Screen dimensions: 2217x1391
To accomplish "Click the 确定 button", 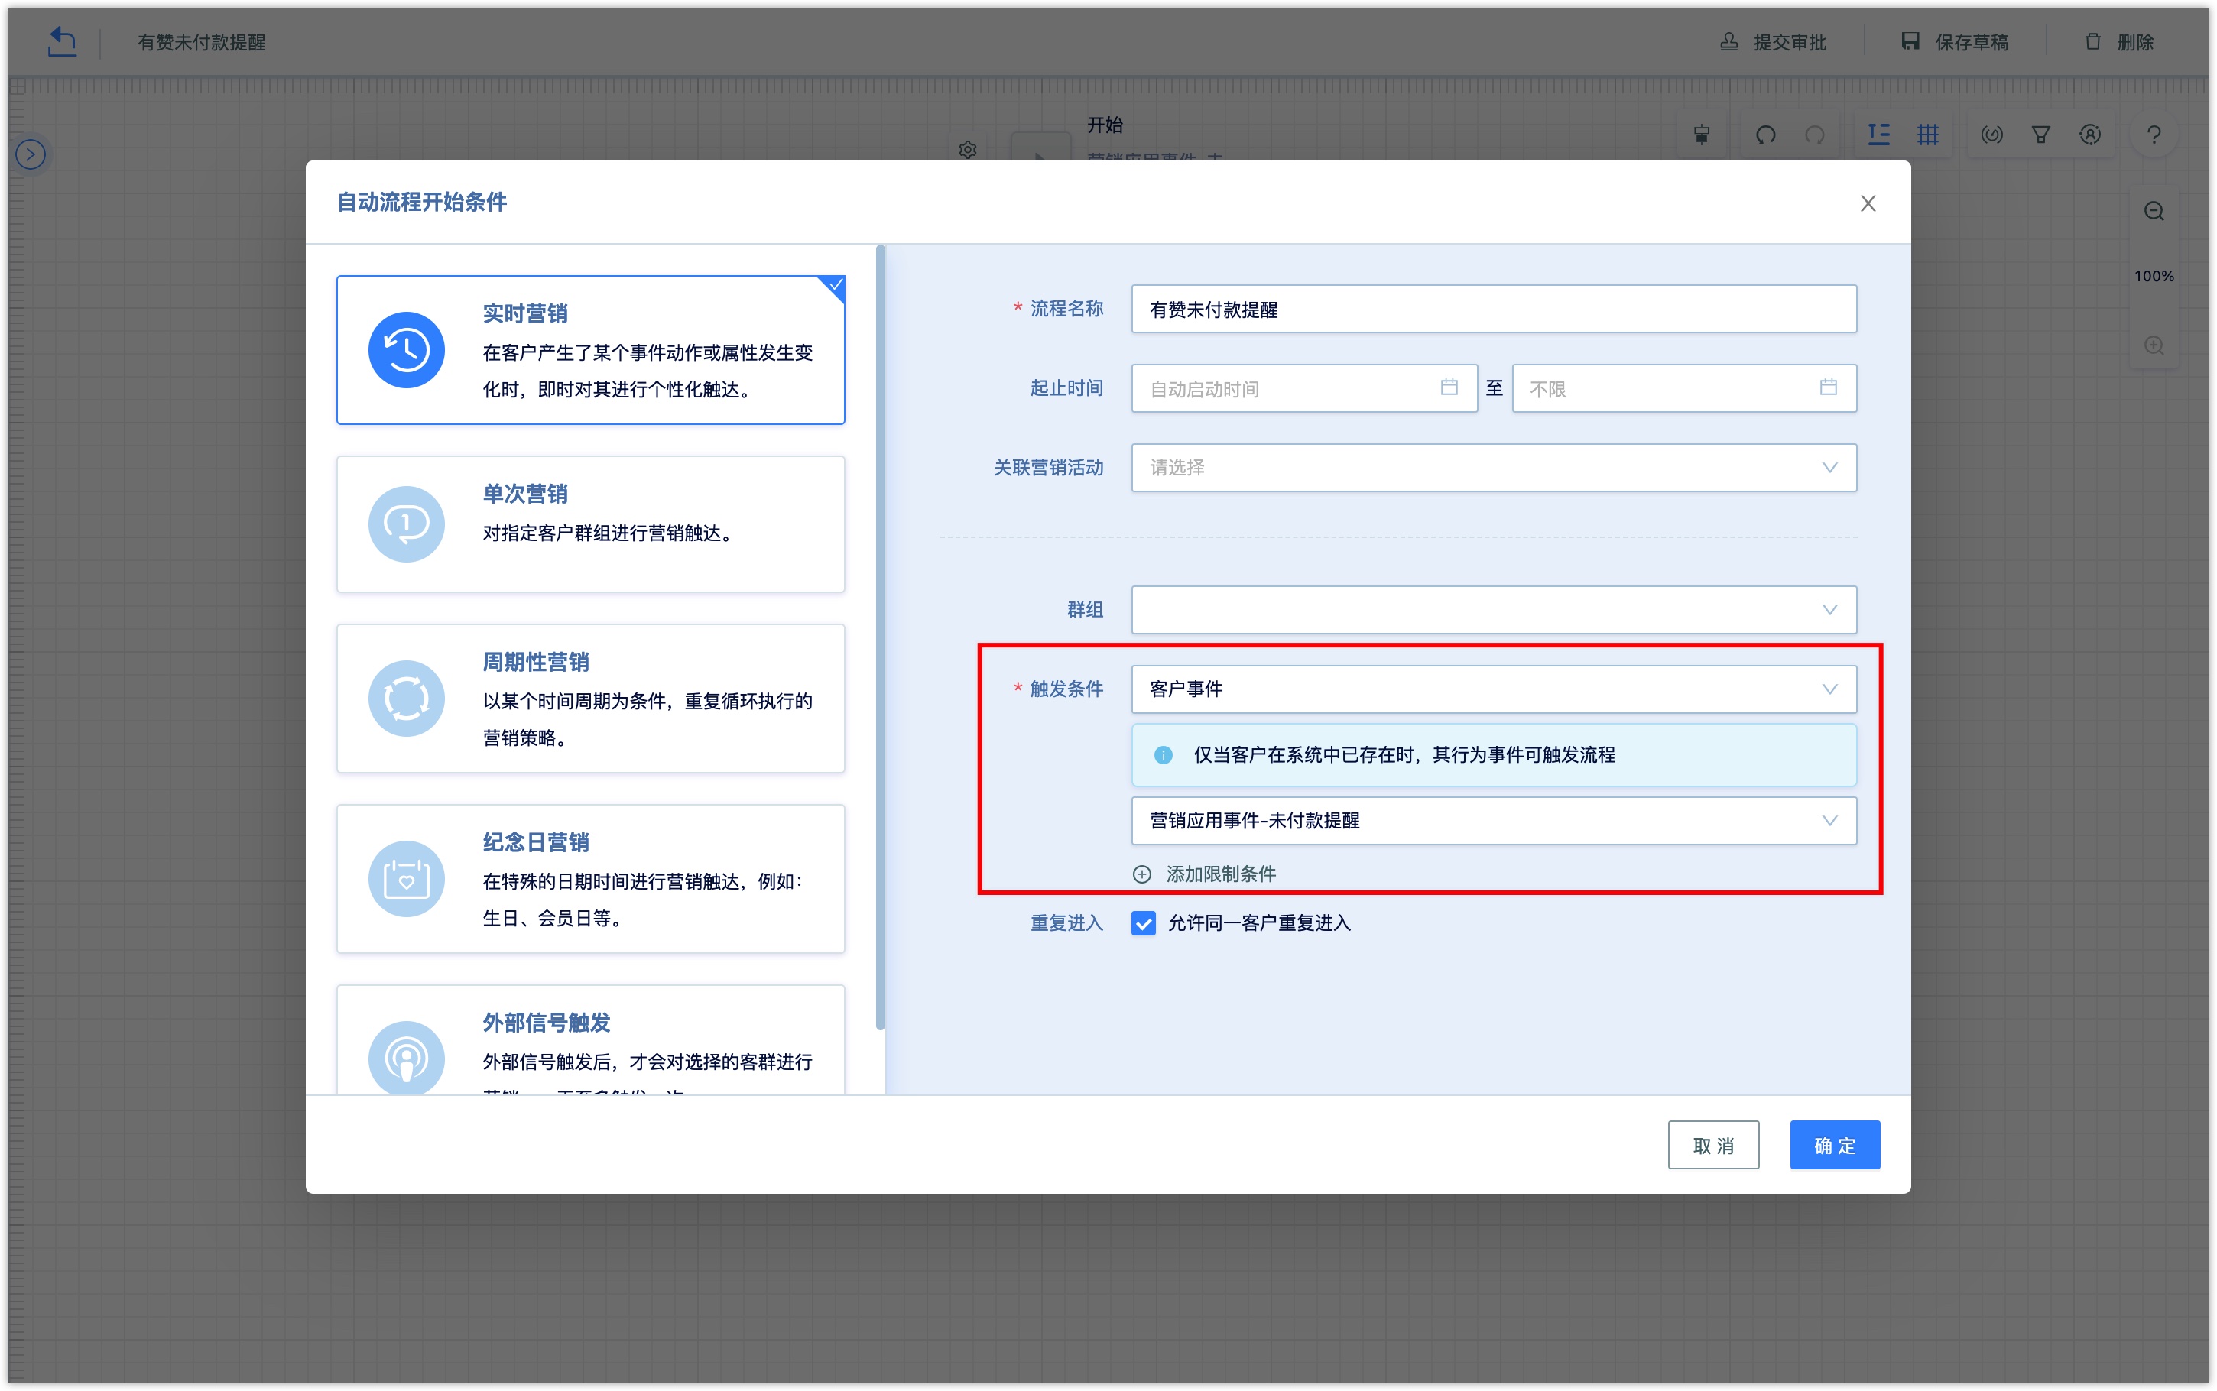I will pos(1834,1144).
